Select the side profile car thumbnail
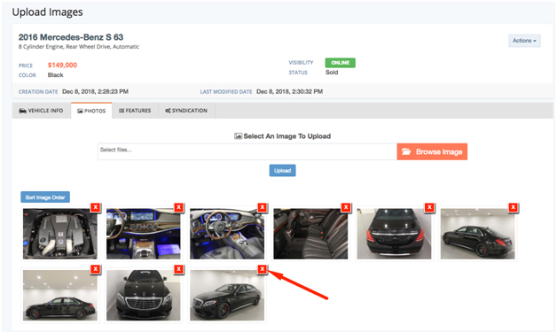Screen dimensions: 557x332 point(60,296)
